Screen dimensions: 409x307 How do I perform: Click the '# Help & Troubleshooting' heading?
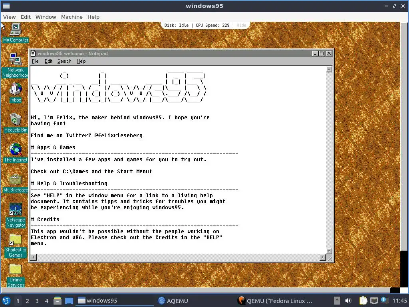69,183
